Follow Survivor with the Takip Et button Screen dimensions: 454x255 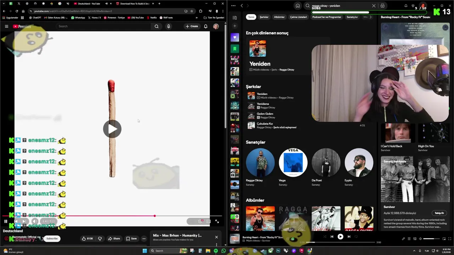(439, 213)
